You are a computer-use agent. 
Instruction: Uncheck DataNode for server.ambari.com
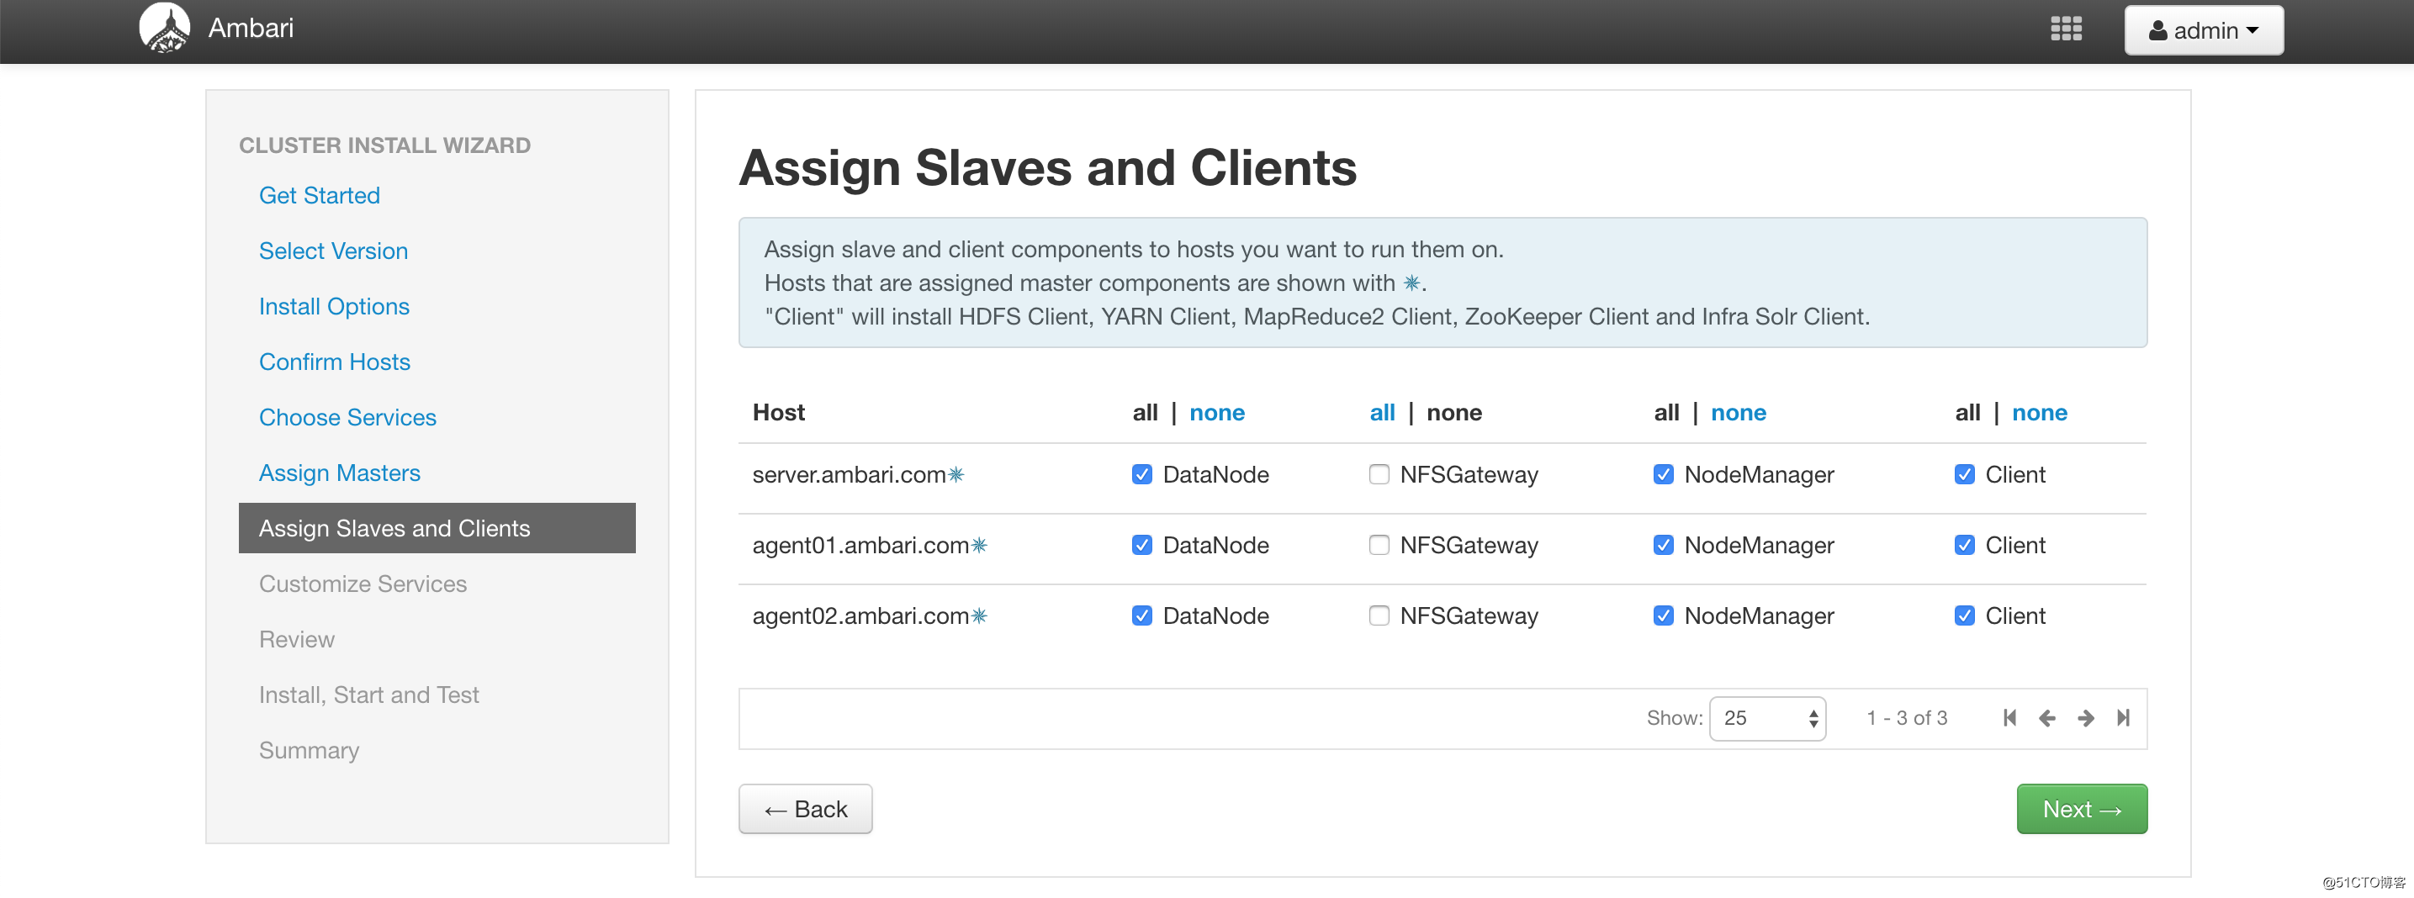click(x=1141, y=474)
